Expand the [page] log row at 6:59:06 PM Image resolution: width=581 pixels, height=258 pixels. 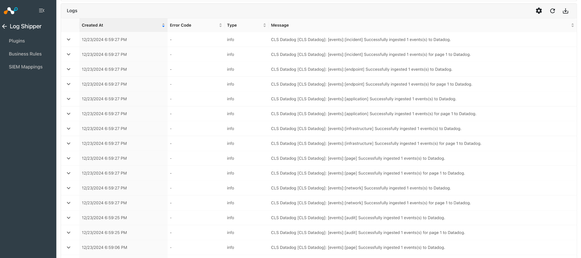69,248
